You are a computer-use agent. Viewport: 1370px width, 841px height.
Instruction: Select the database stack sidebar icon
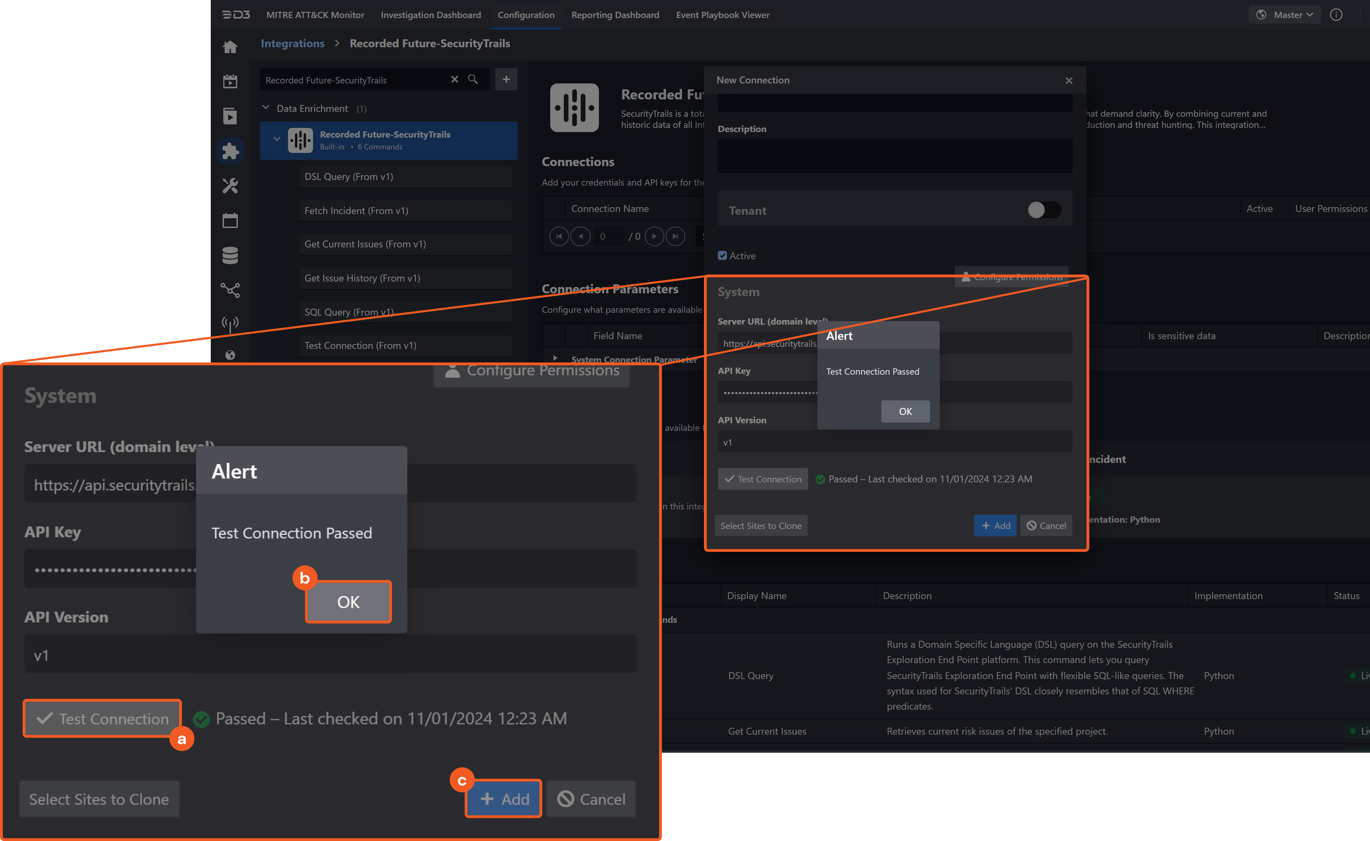tap(230, 255)
